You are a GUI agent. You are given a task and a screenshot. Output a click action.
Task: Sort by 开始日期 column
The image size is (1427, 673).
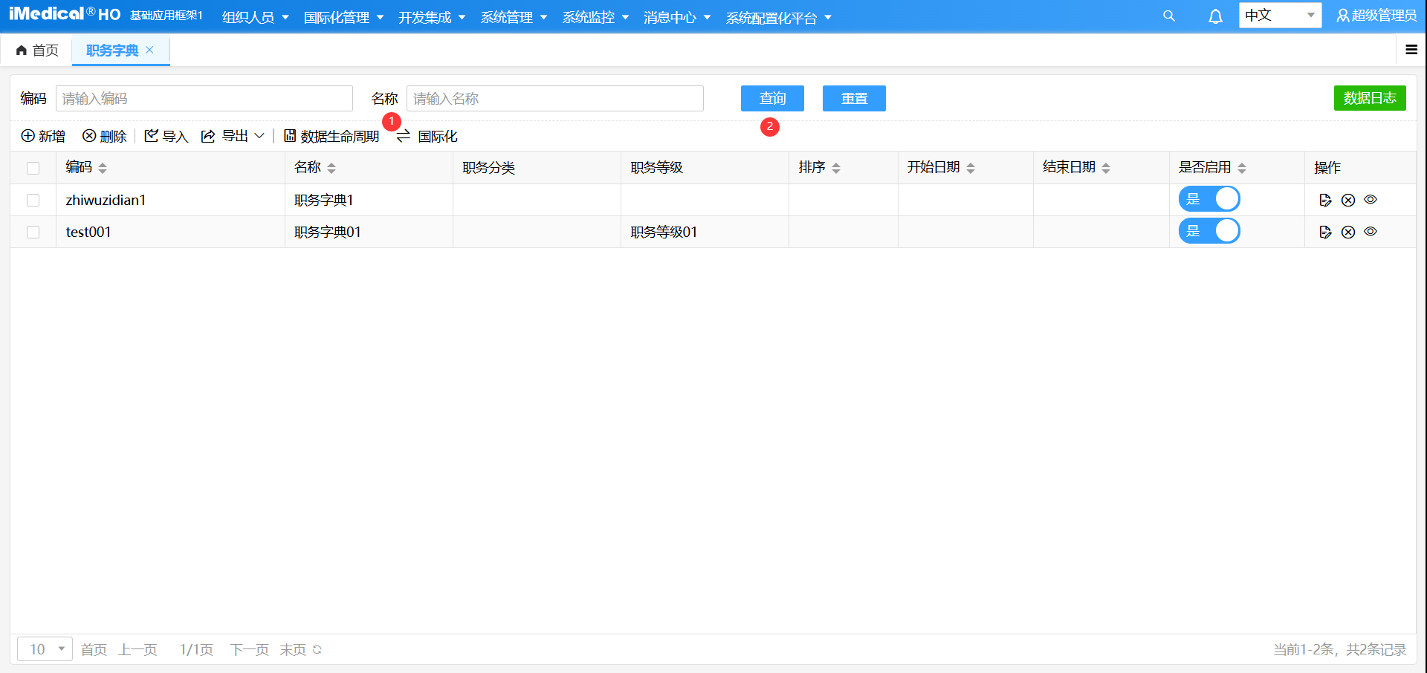(x=971, y=168)
